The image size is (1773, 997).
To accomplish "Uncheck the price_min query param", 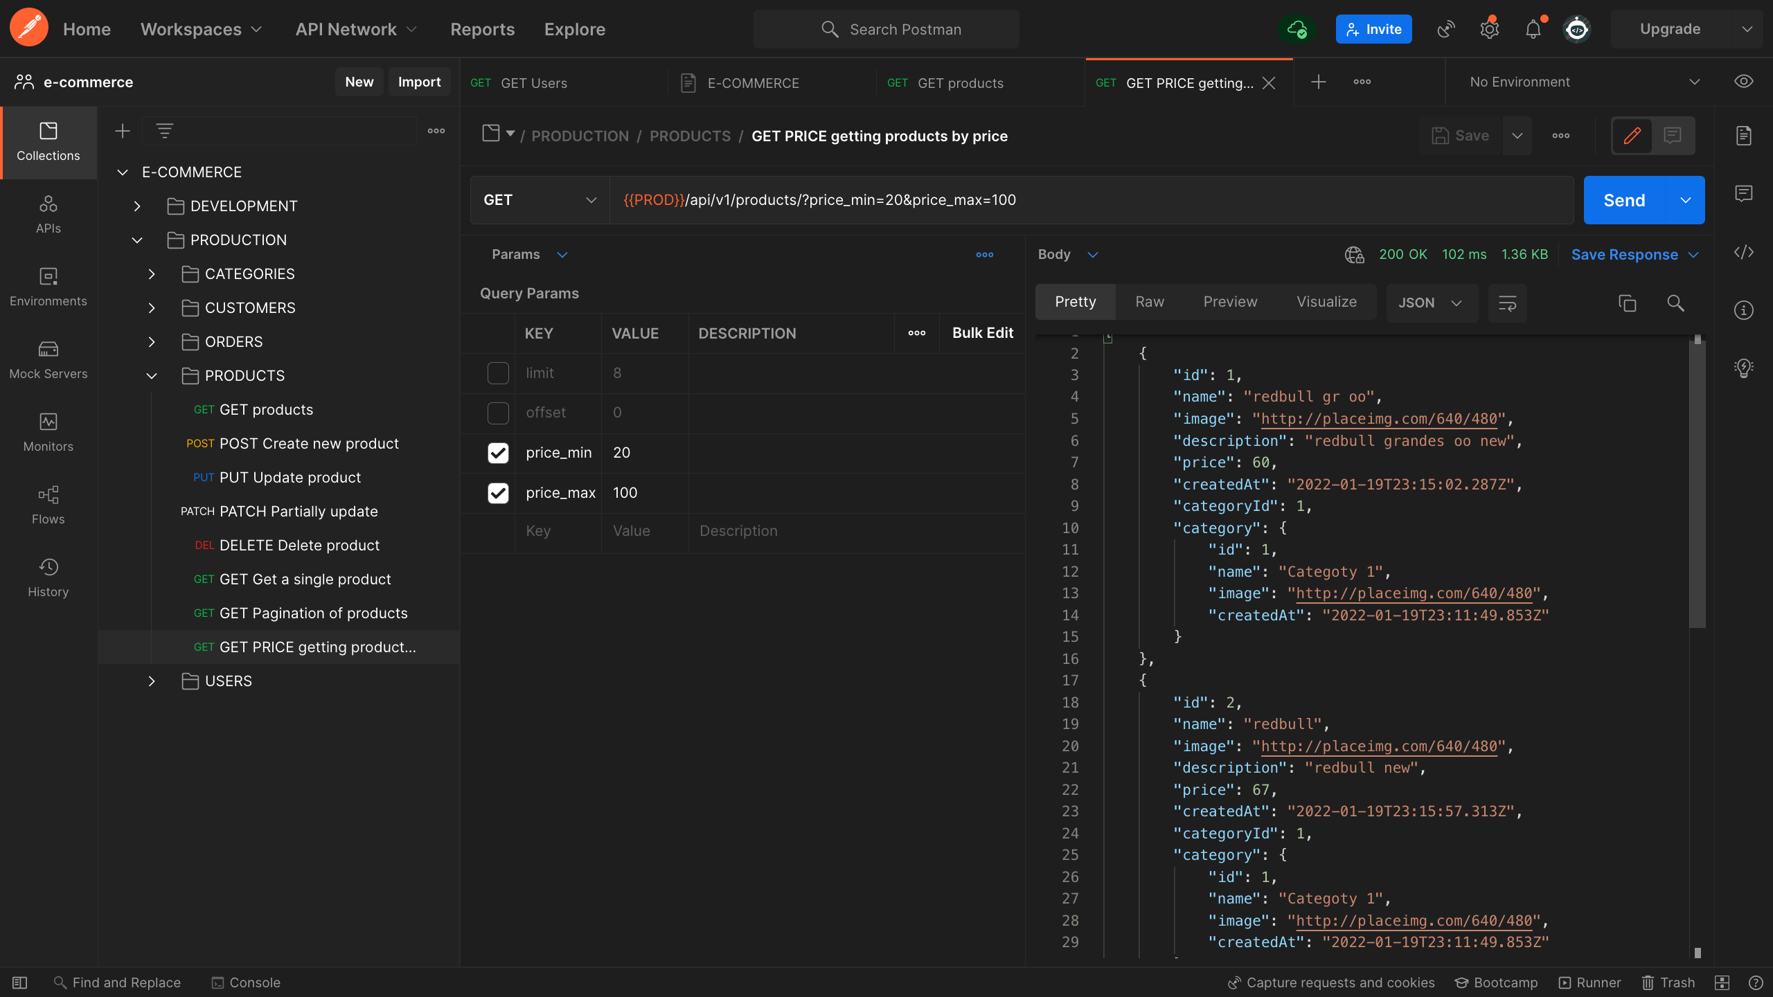I will [x=498, y=453].
